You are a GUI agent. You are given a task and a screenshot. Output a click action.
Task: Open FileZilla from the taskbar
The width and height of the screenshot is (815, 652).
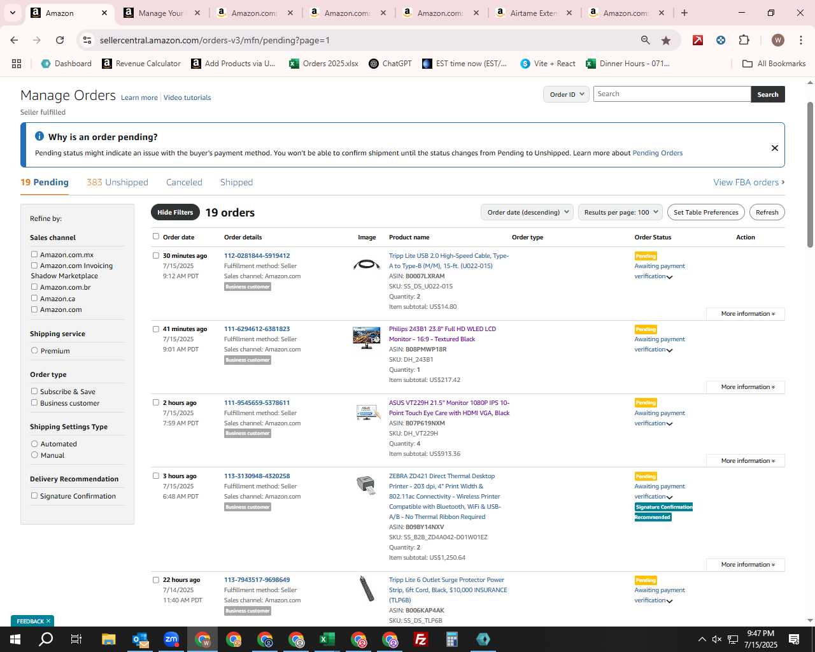[421, 639]
